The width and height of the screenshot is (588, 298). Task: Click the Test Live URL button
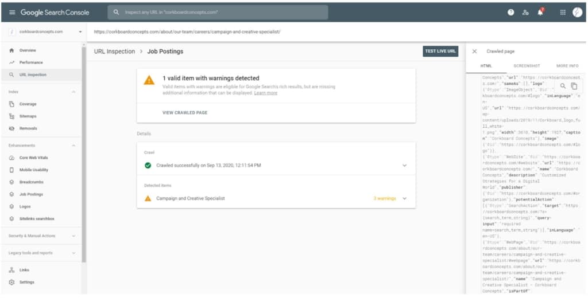[440, 51]
